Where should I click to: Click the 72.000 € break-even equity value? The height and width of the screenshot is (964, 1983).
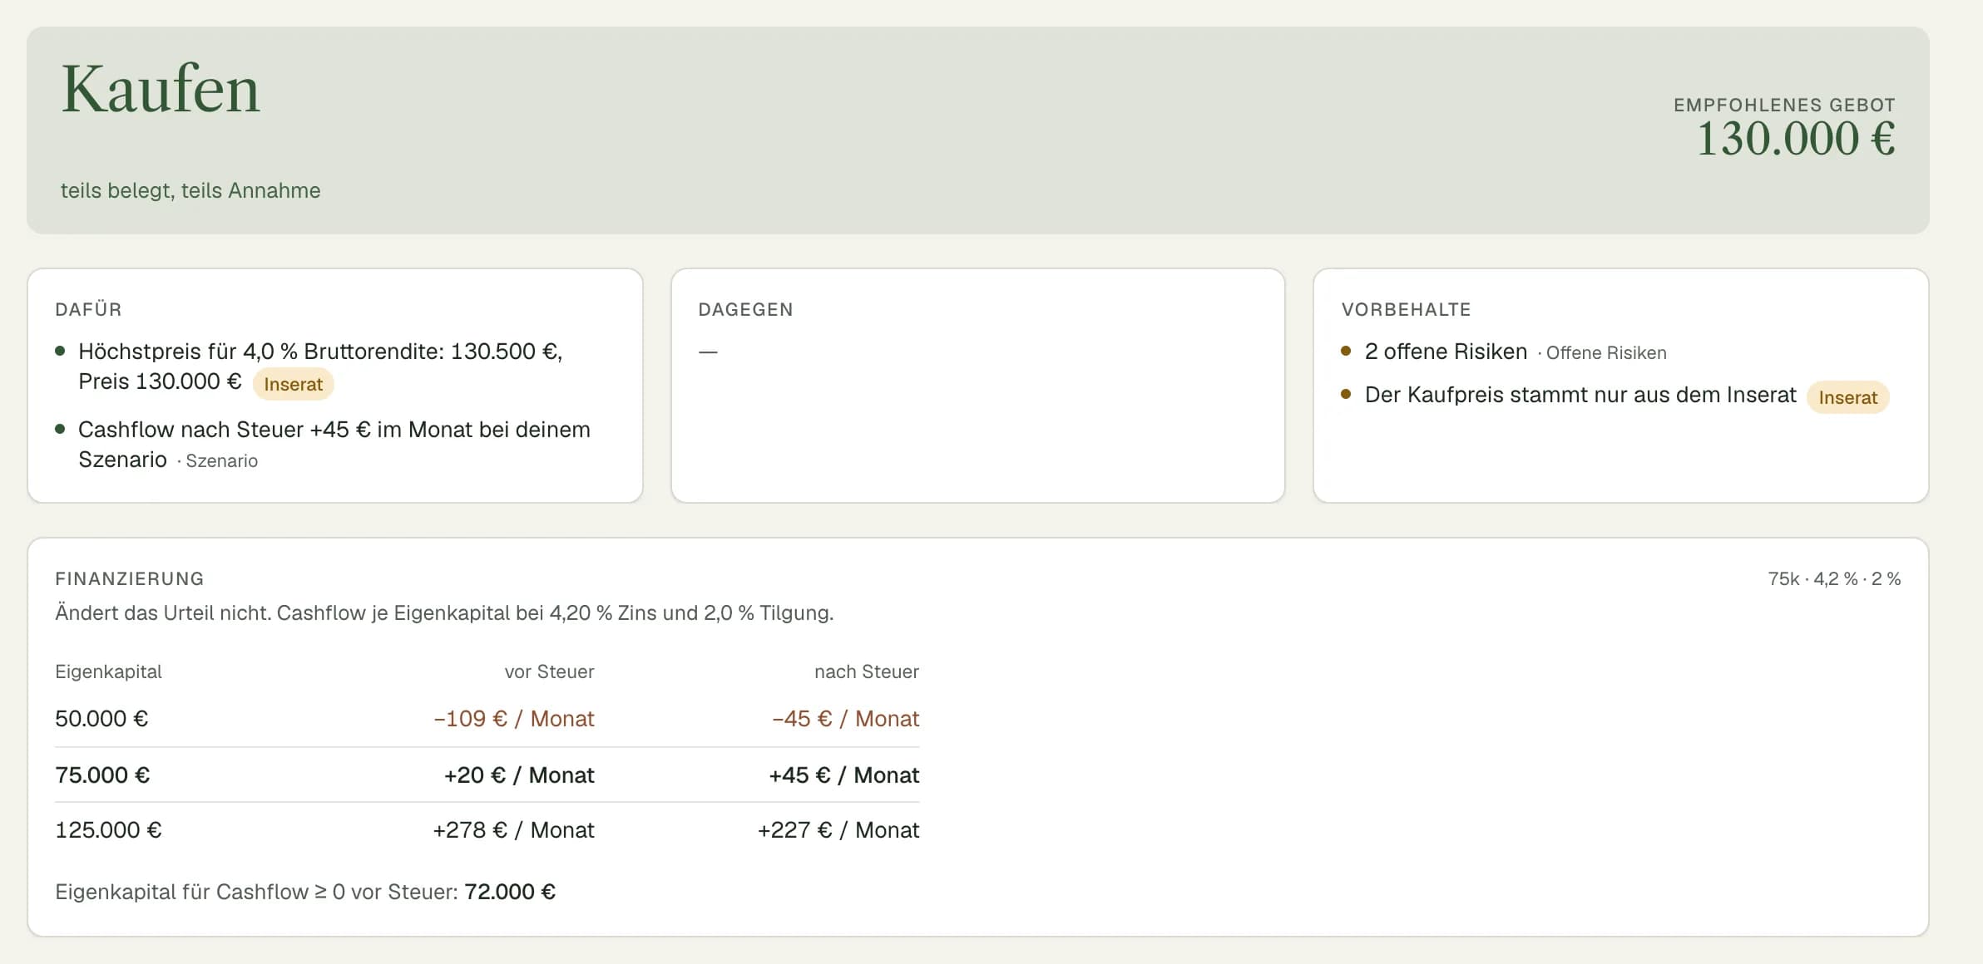[510, 892]
